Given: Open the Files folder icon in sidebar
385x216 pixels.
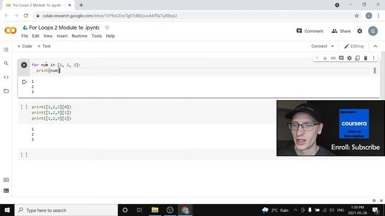Looking at the screenshot, I should point(6,91).
